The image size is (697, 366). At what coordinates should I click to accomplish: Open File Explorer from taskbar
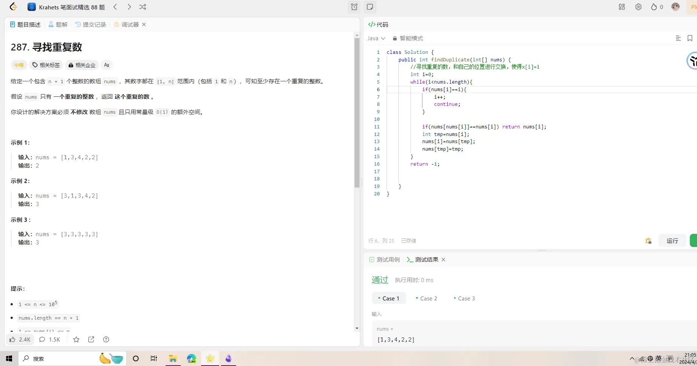(173, 358)
